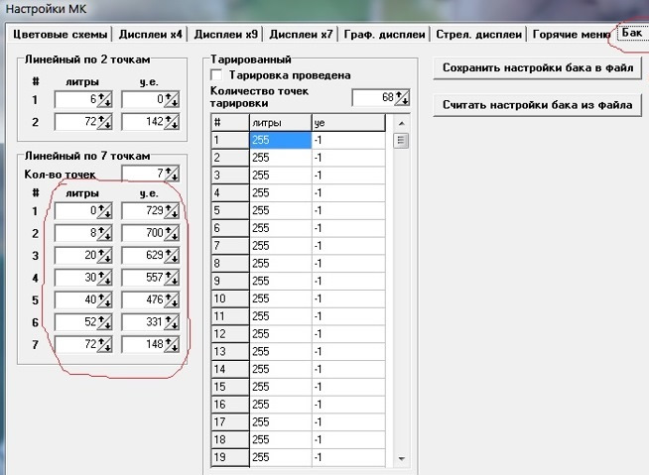This screenshot has height=475, width=649.
Task: Click the литры spinner showing 52
Action: point(104,322)
